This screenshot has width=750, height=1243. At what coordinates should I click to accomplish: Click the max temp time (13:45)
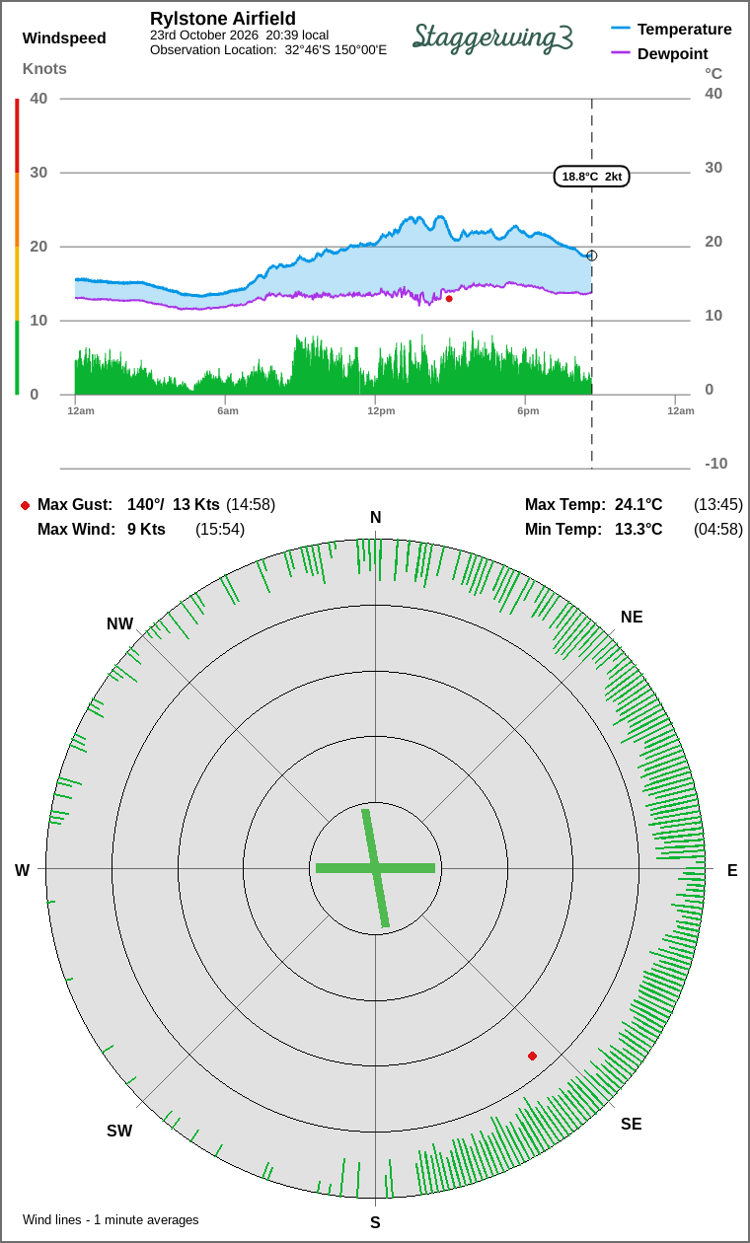tap(718, 504)
